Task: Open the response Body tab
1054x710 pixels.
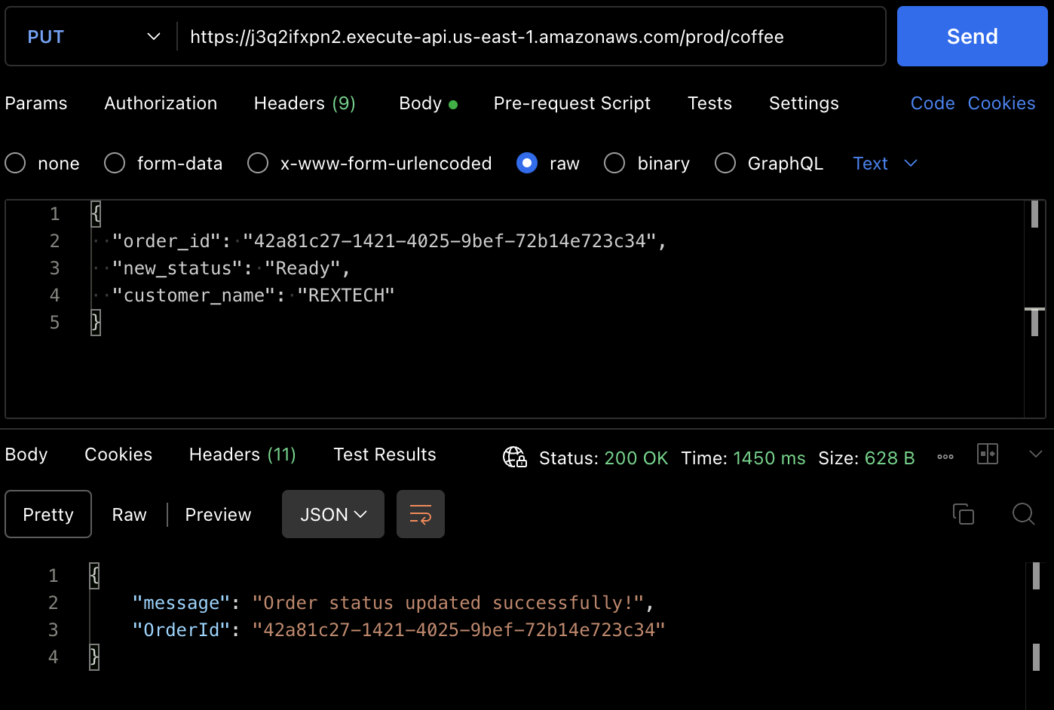Action: (26, 454)
